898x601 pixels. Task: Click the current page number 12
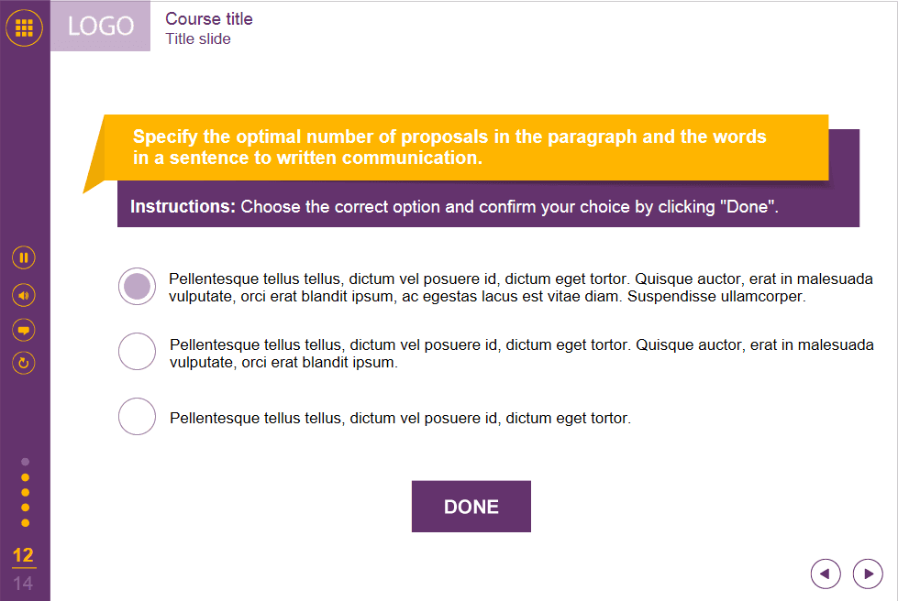pyautogui.click(x=24, y=555)
